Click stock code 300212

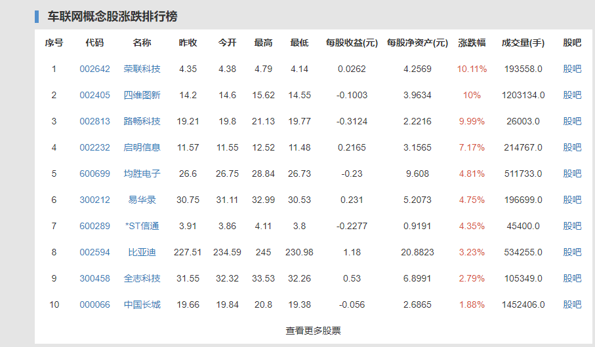click(94, 200)
